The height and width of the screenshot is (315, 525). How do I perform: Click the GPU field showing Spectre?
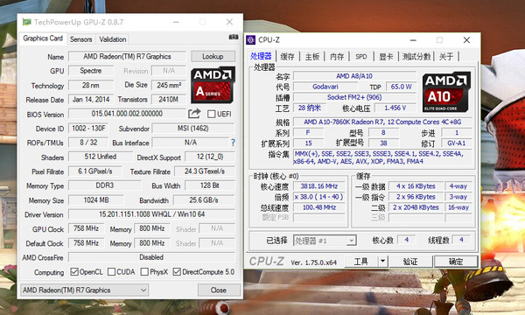[x=91, y=71]
